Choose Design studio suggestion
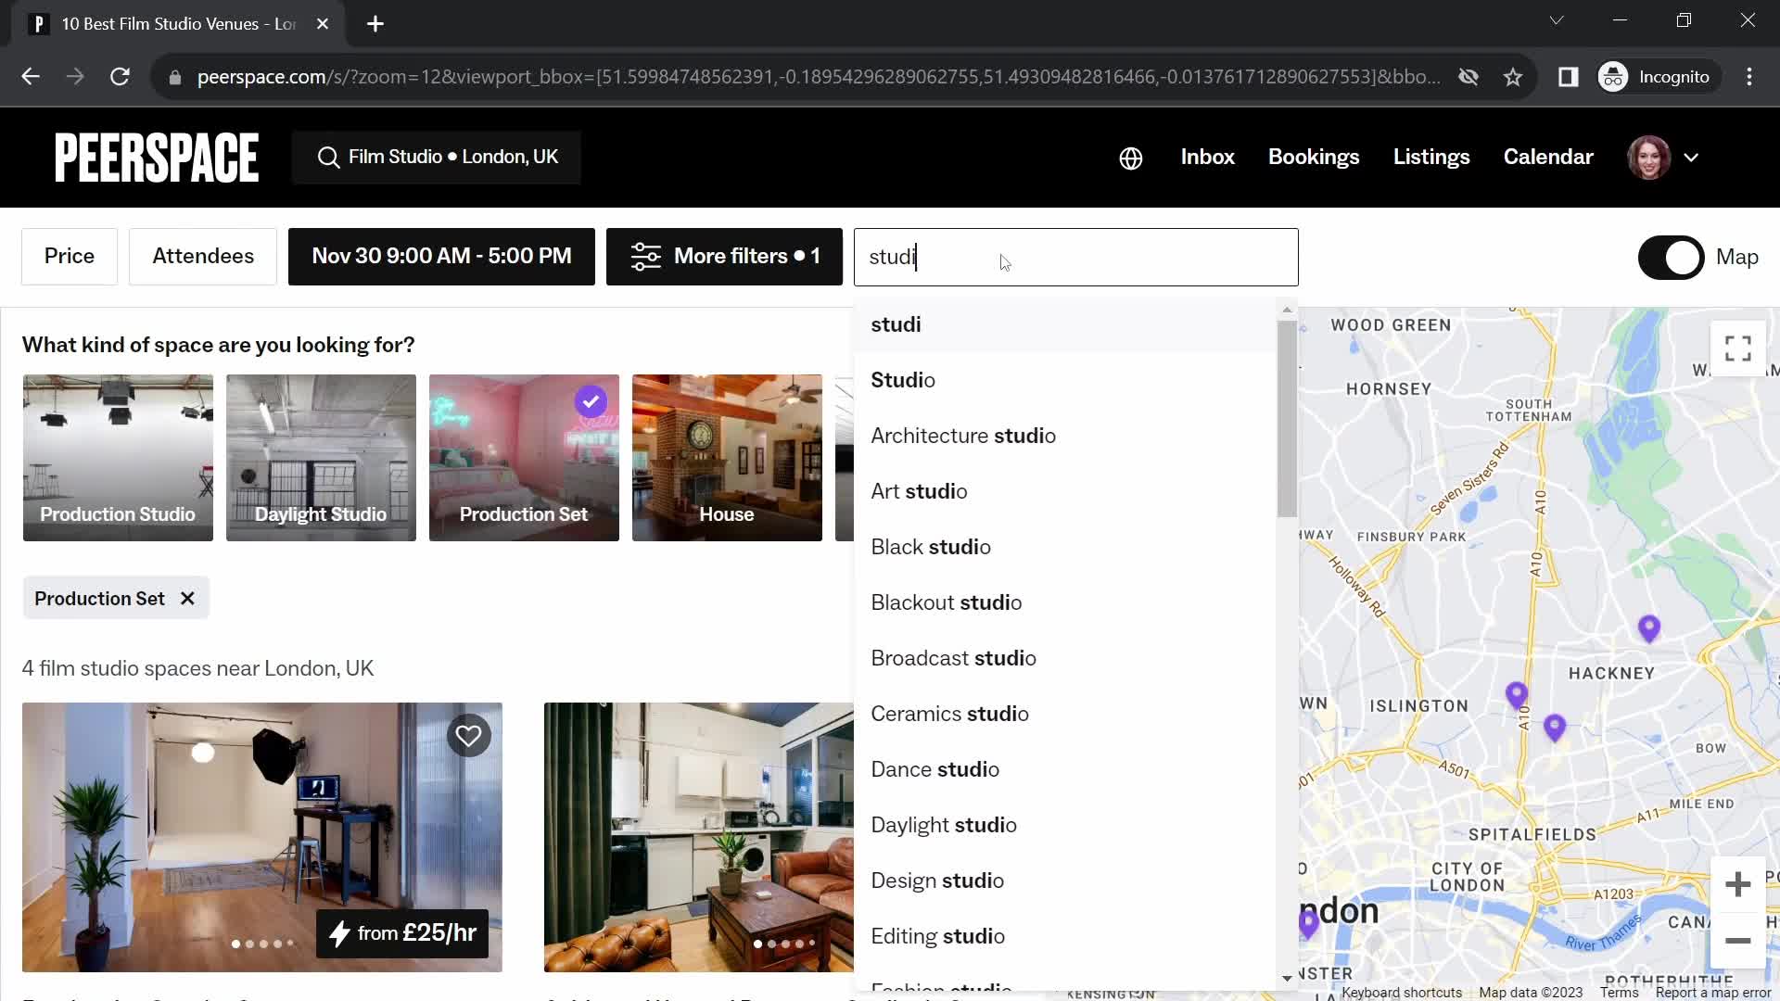This screenshot has height=1001, width=1780. [1064, 881]
